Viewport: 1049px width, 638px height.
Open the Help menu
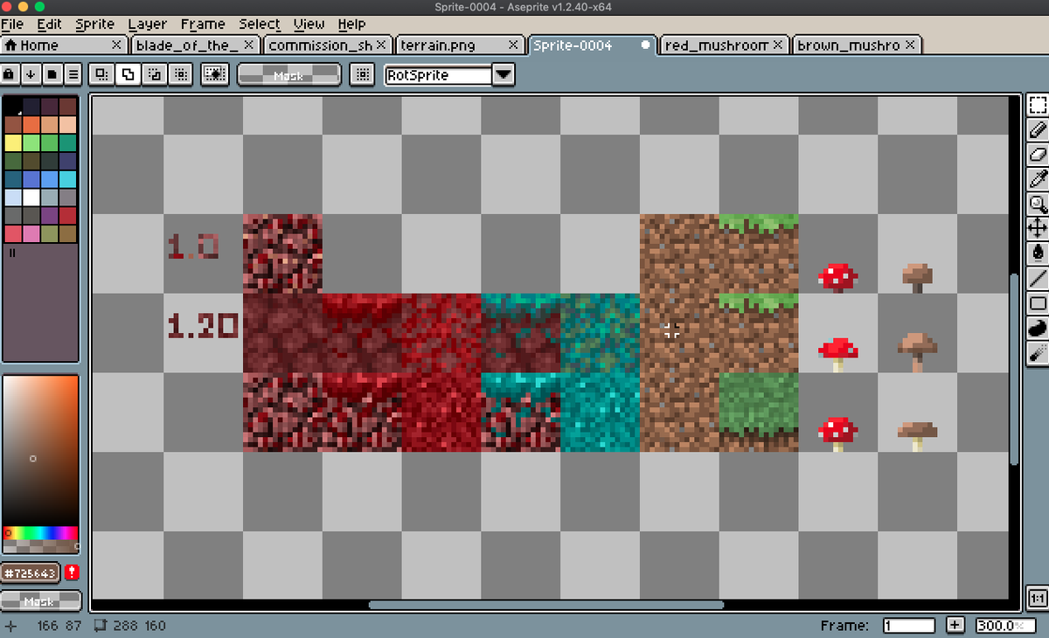(x=351, y=24)
